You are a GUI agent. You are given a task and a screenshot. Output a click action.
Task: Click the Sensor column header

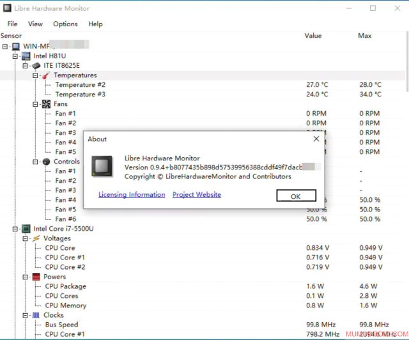point(12,36)
